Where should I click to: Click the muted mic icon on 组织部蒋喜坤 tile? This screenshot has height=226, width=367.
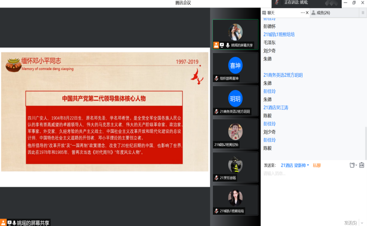(x=217, y=78)
